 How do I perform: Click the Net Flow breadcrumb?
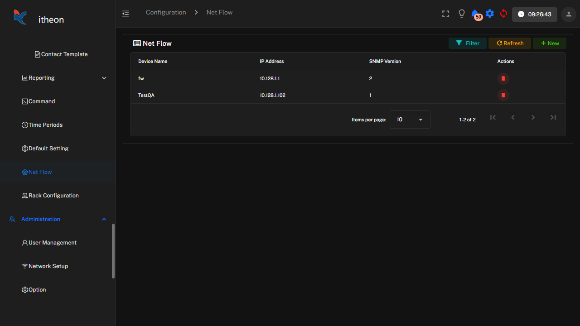click(219, 12)
